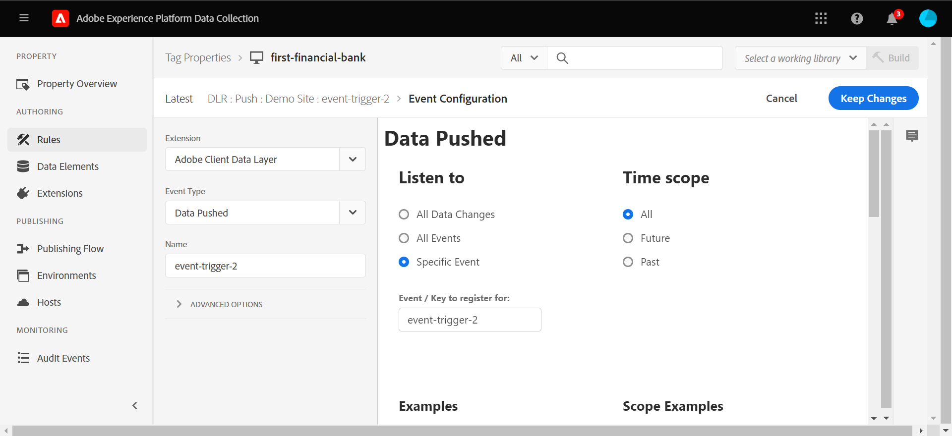
Task: Click the bottom horizontal page scrollbar
Action: pos(462,431)
